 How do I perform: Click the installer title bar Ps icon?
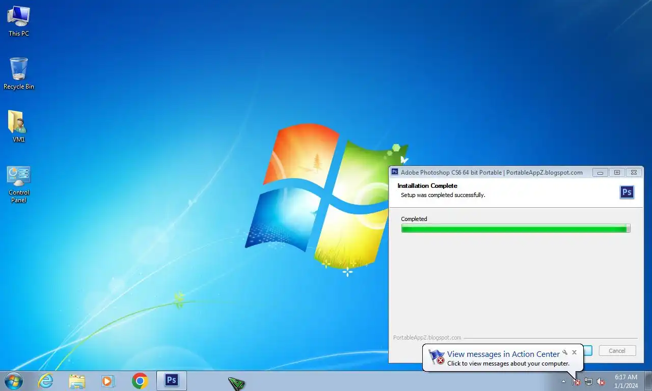395,172
